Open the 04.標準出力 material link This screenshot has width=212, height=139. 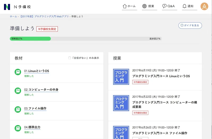click(32, 127)
